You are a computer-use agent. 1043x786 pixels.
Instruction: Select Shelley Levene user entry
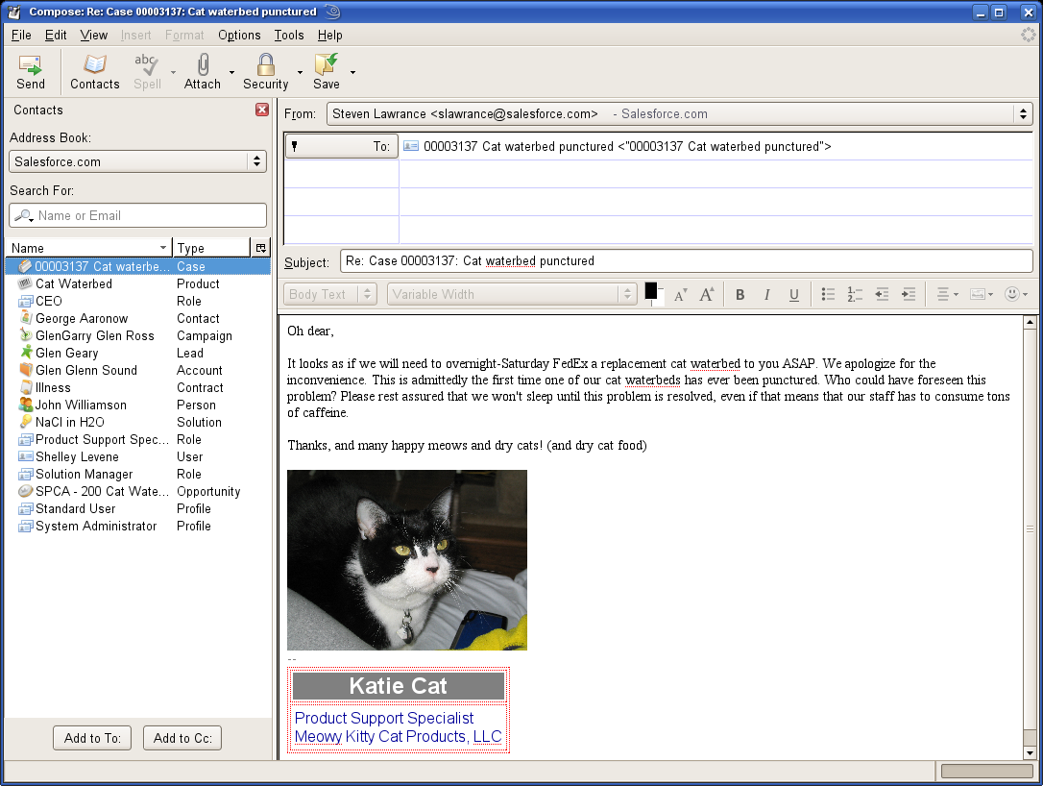click(138, 456)
